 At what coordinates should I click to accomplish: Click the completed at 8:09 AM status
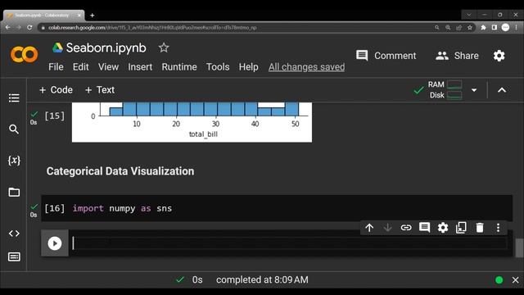262,279
